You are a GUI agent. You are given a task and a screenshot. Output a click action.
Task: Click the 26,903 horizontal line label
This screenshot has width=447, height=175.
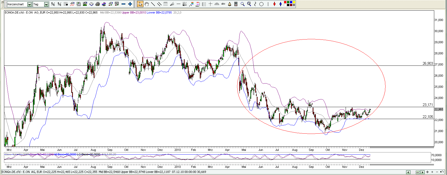pos(428,63)
